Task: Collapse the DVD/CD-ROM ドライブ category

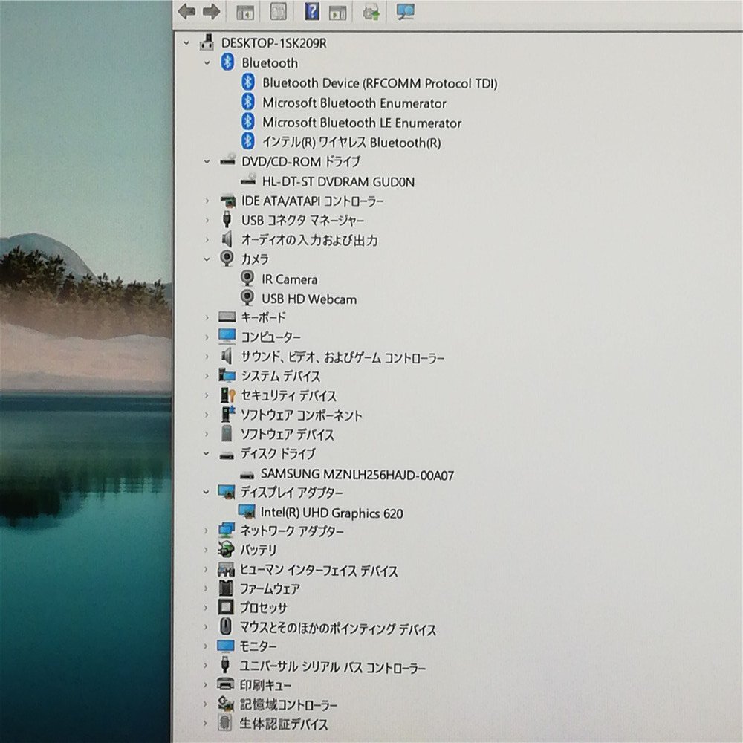Action: pyautogui.click(x=207, y=161)
